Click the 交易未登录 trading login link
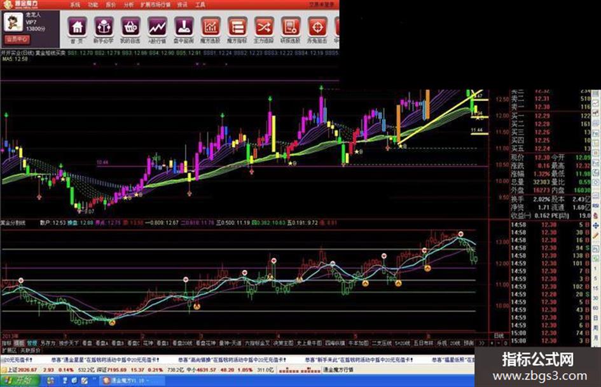 tap(322, 4)
